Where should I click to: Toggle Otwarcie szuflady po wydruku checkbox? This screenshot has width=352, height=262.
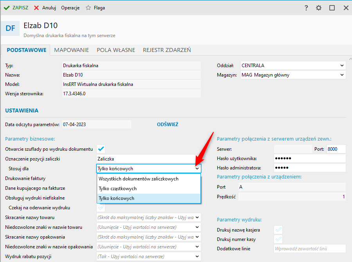click(x=101, y=149)
